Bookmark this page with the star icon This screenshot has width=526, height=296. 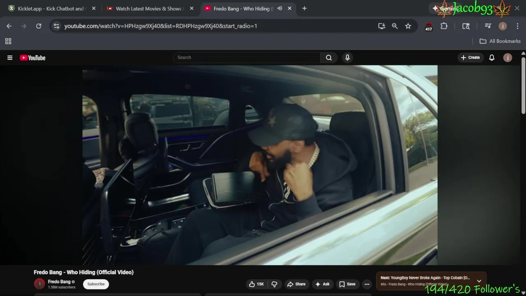tap(408, 26)
